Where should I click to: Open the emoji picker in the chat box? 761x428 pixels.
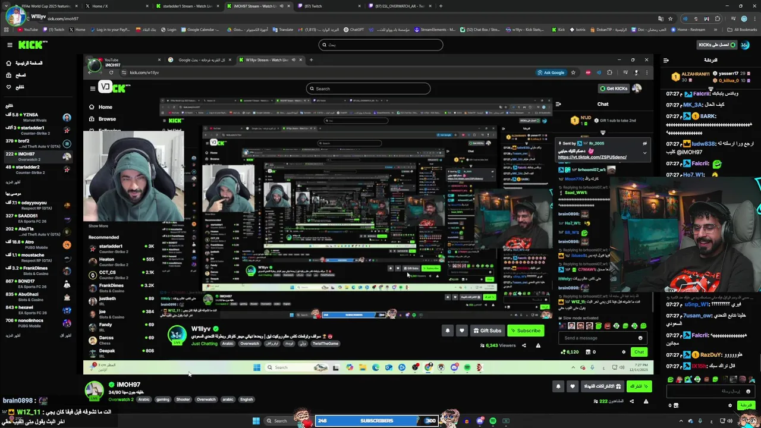[748, 391]
